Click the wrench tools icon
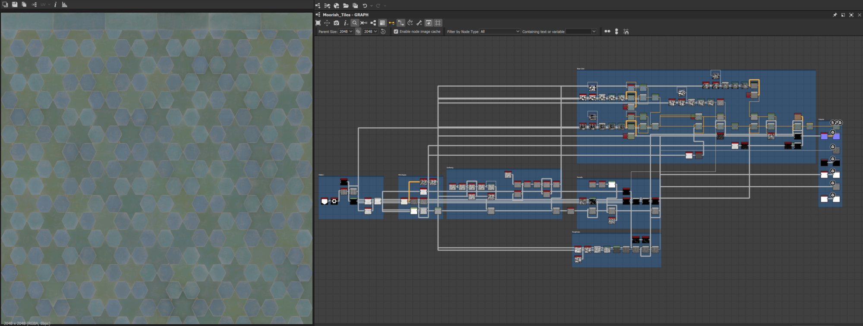863x326 pixels. click(x=419, y=23)
